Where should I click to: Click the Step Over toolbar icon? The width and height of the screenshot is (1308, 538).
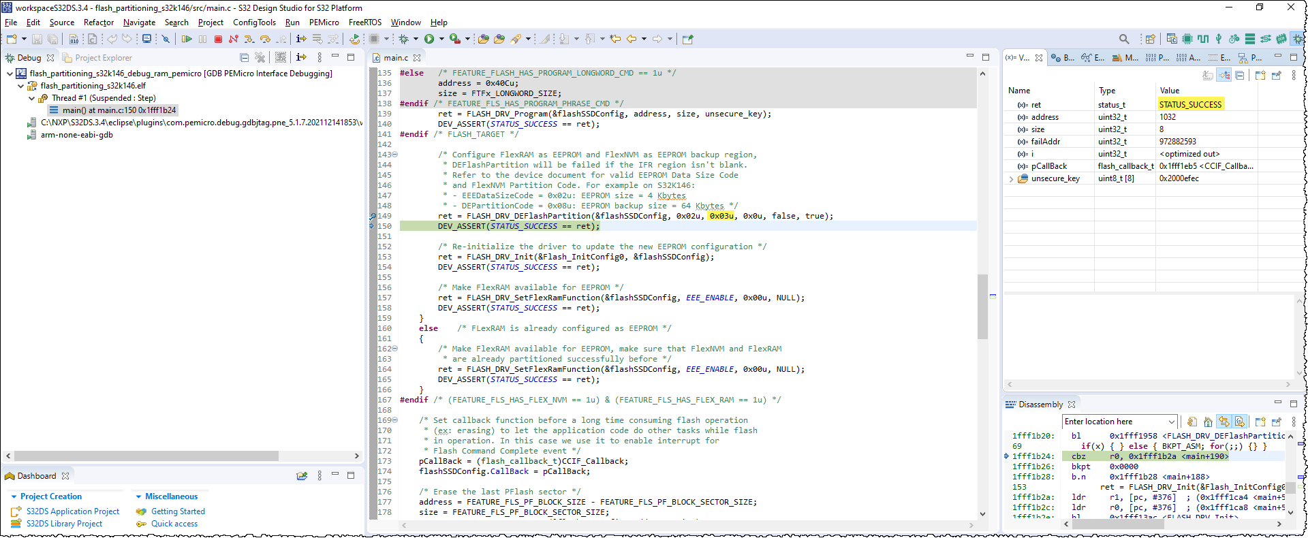pos(265,39)
